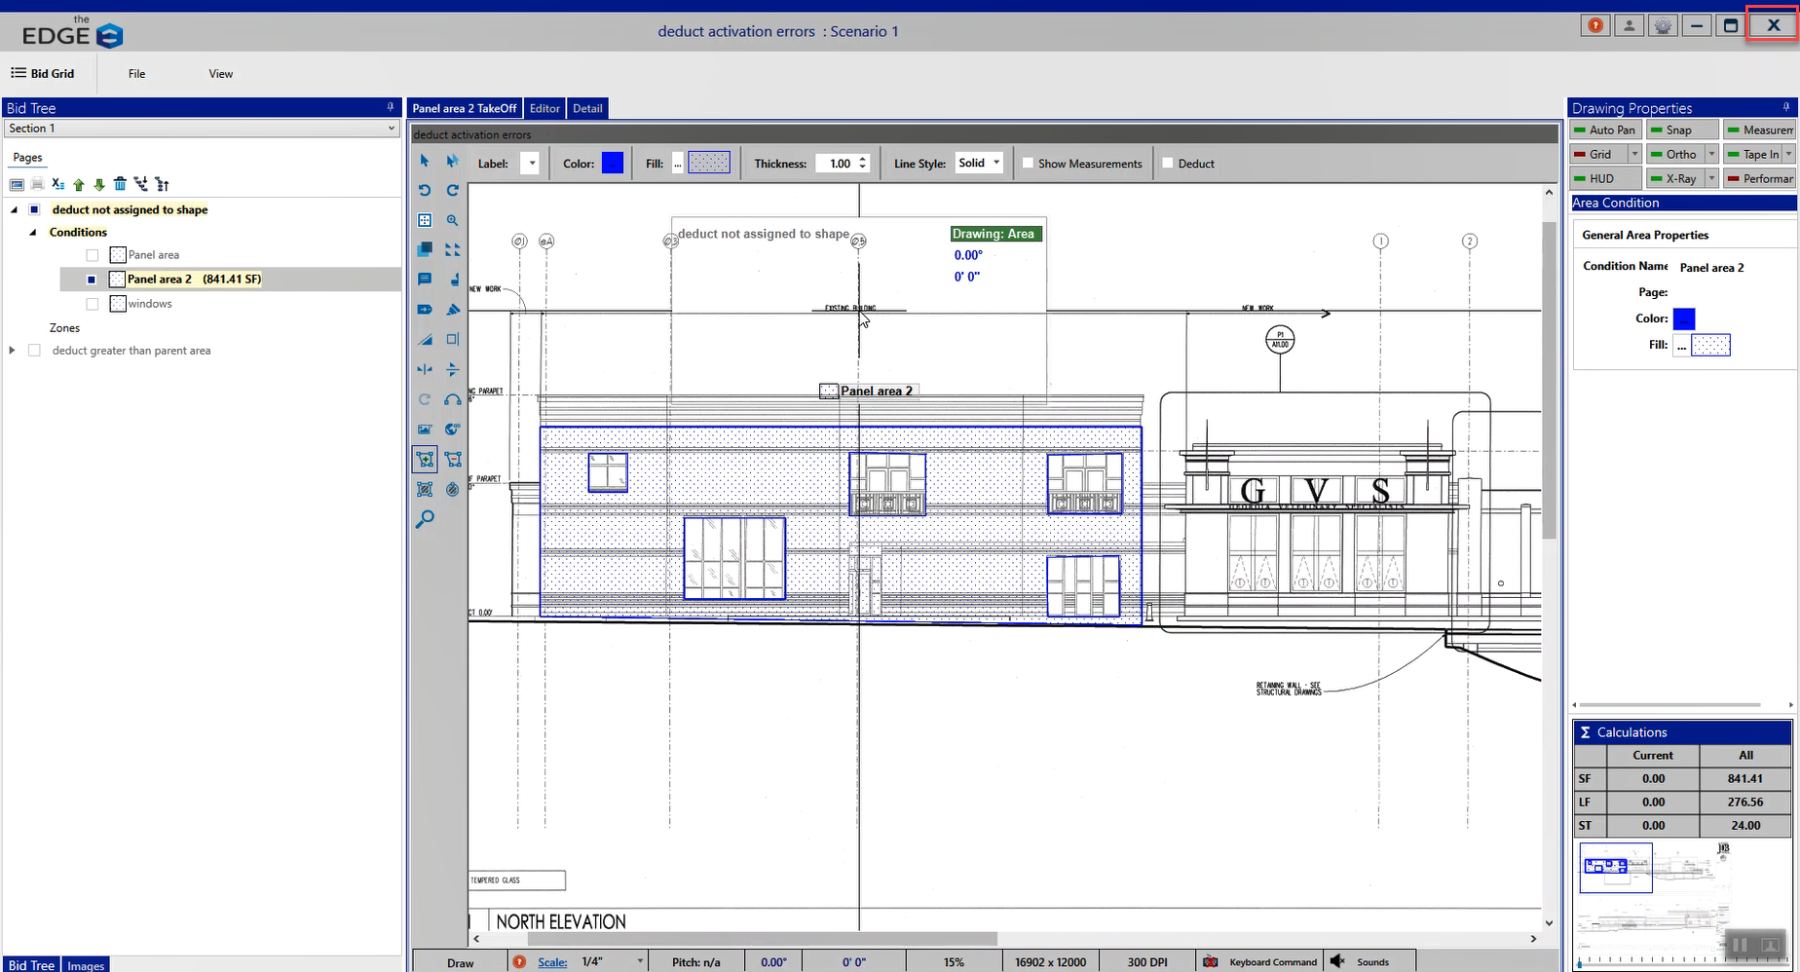Select the arrow pointer tool
Screen dimensions: 1800x972
point(425,161)
